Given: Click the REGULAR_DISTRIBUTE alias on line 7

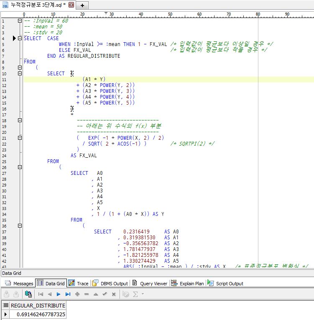Looking at the screenshot, I should [x=94, y=56].
